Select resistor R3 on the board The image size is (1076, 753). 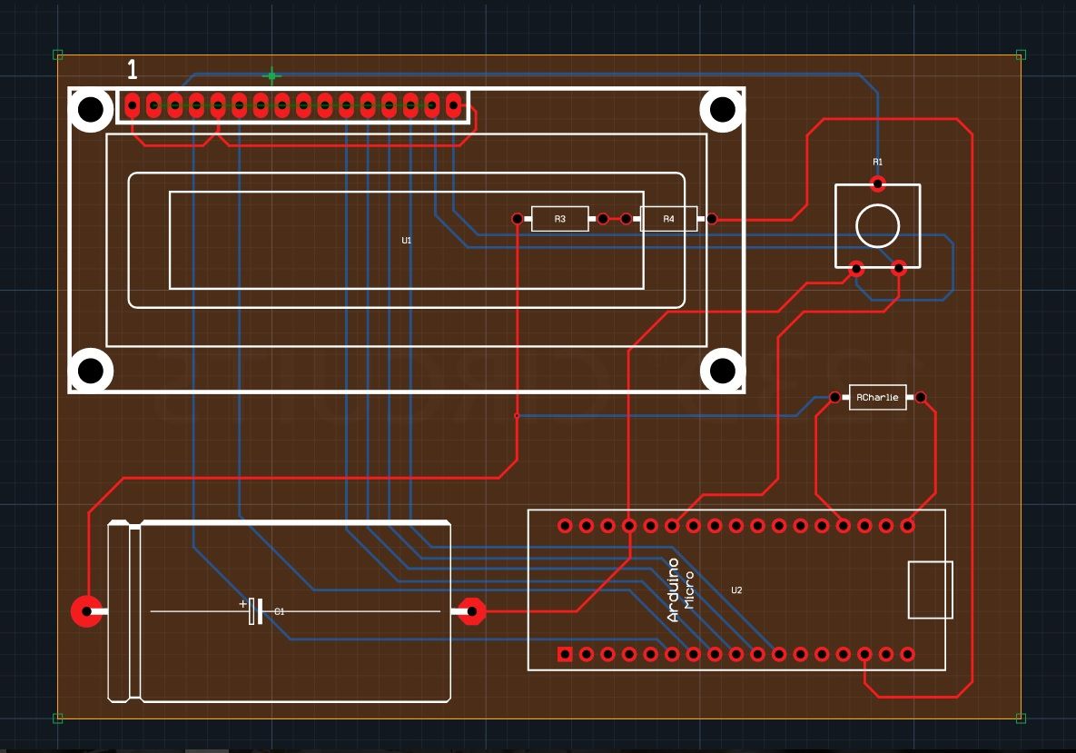tap(559, 218)
